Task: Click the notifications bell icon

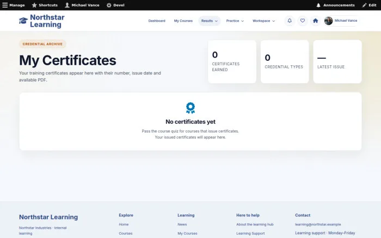Action: pos(290,21)
